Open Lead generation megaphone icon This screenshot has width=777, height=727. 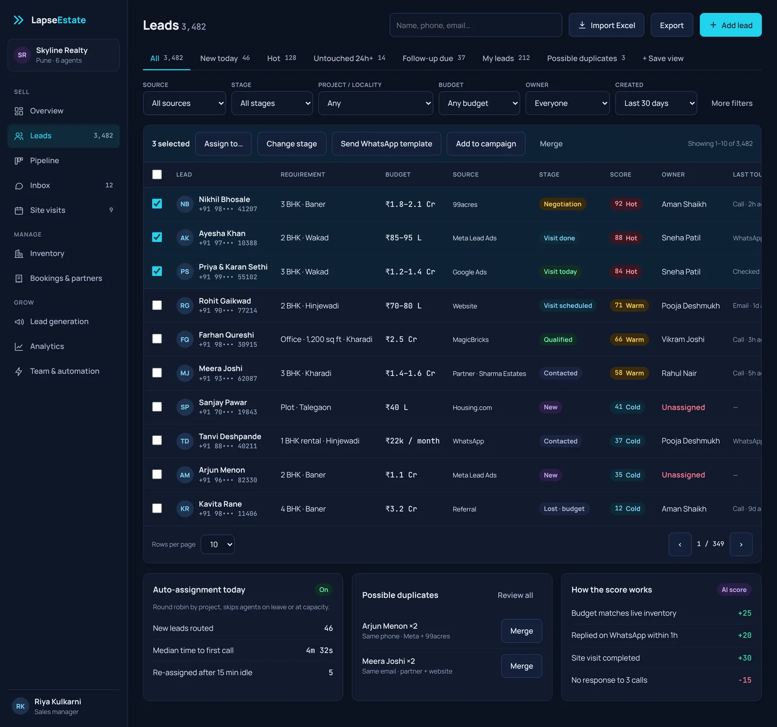[x=19, y=322]
